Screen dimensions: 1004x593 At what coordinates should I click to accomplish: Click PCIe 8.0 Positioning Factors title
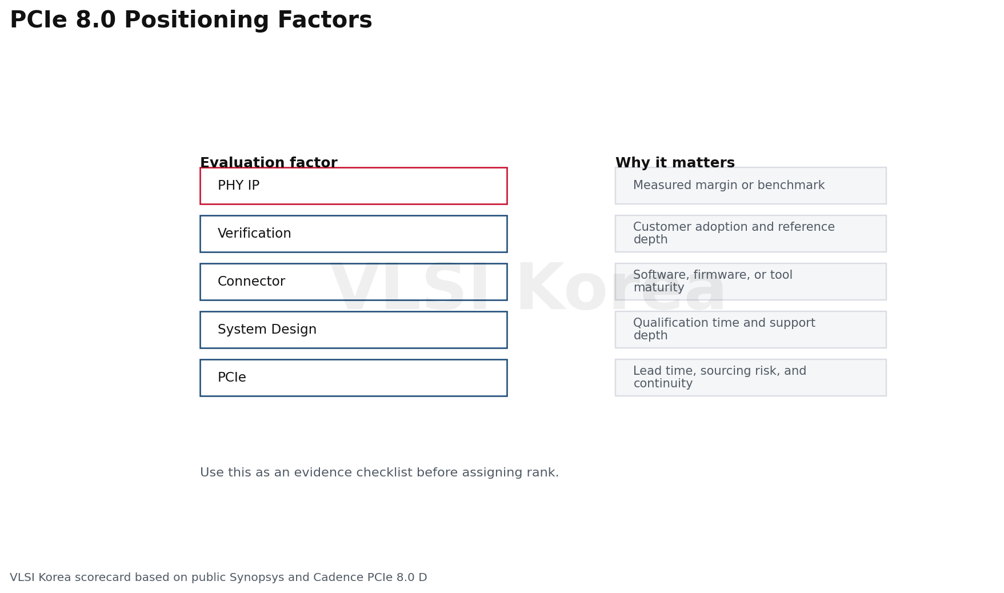[191, 21]
